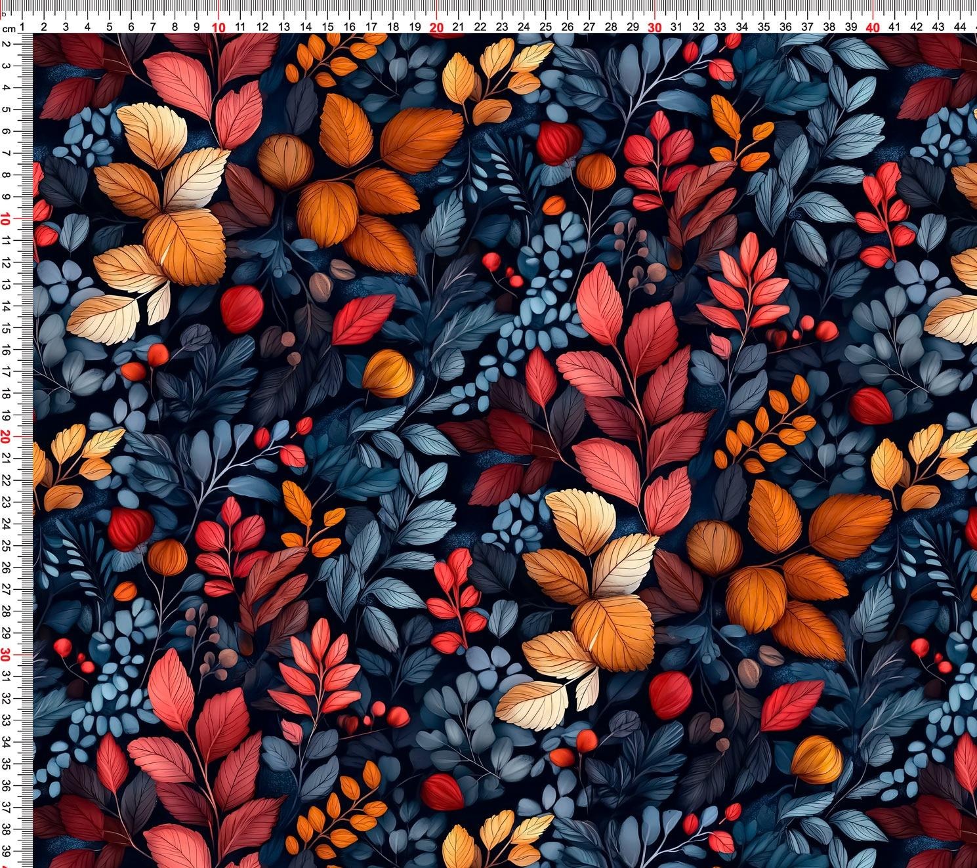Click "25" on the top ruler

tap(546, 27)
